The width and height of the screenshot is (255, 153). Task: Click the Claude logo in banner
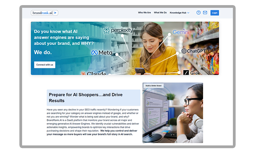pyautogui.click(x=93, y=73)
